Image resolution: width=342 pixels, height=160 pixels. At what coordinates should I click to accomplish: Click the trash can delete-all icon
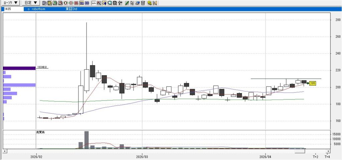tap(143, 3)
